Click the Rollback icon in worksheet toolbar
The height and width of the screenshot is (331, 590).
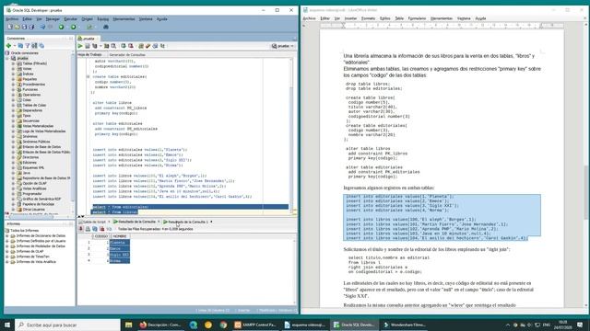click(131, 46)
